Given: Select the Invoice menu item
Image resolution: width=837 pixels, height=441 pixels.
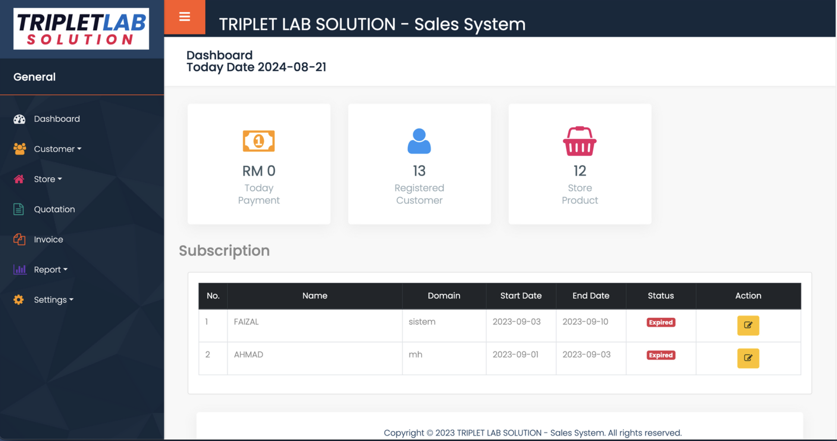Looking at the screenshot, I should click(x=48, y=239).
